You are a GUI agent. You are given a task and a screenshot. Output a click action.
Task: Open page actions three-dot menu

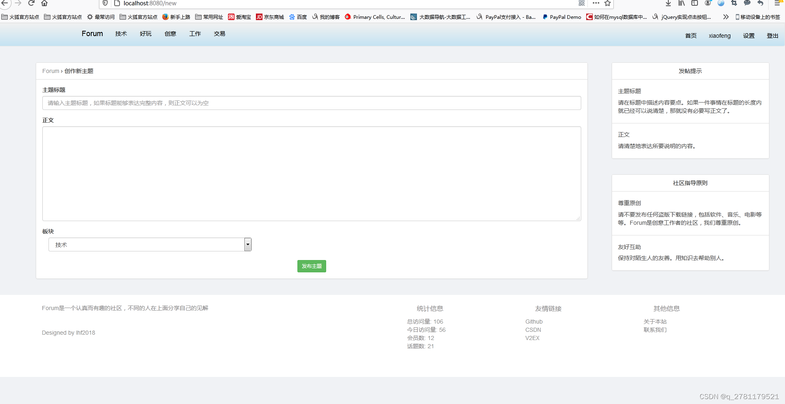tap(596, 3)
